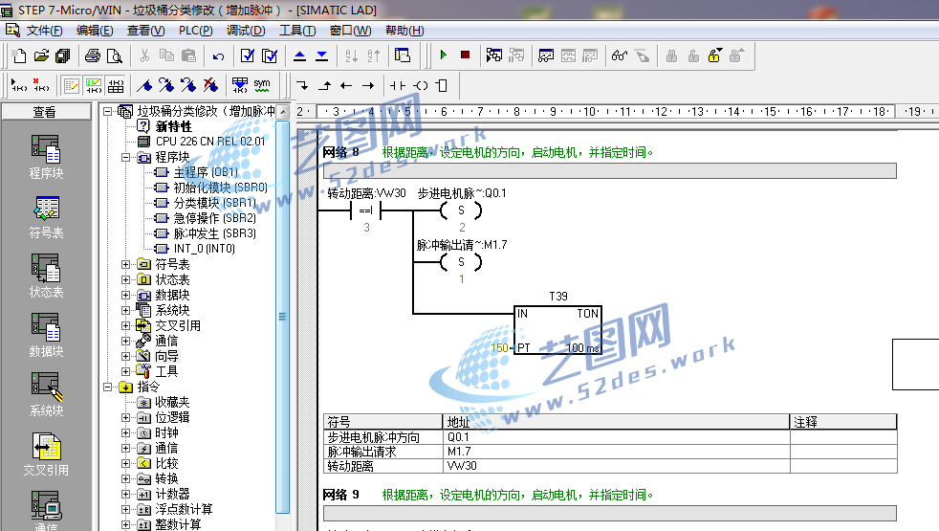Collapse the 程序块 tree node
The height and width of the screenshot is (531, 939).
pyautogui.click(x=126, y=157)
